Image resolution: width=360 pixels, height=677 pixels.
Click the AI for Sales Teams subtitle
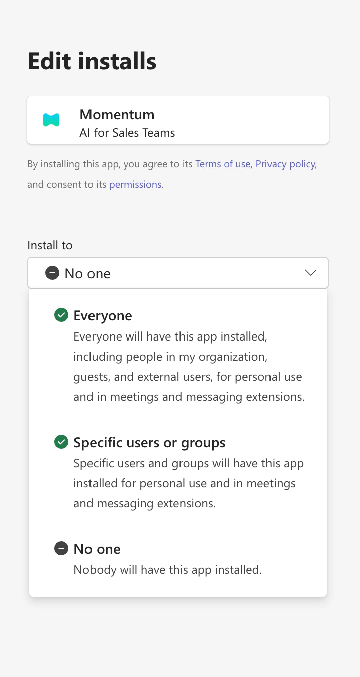point(127,133)
